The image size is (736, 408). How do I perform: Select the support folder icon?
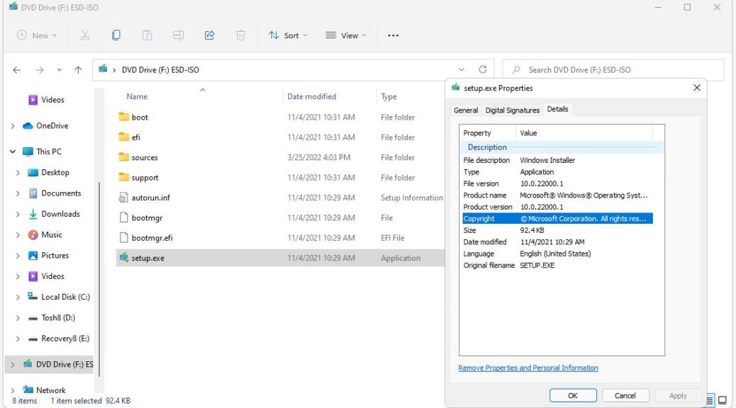pyautogui.click(x=123, y=177)
